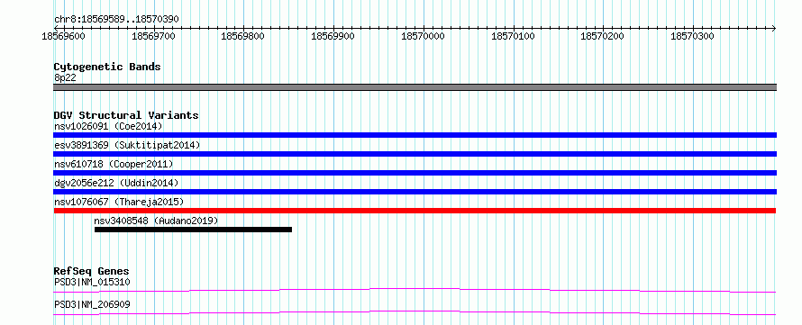Select the Cytogenetic Bands track title
The image size is (802, 325).
(x=107, y=67)
